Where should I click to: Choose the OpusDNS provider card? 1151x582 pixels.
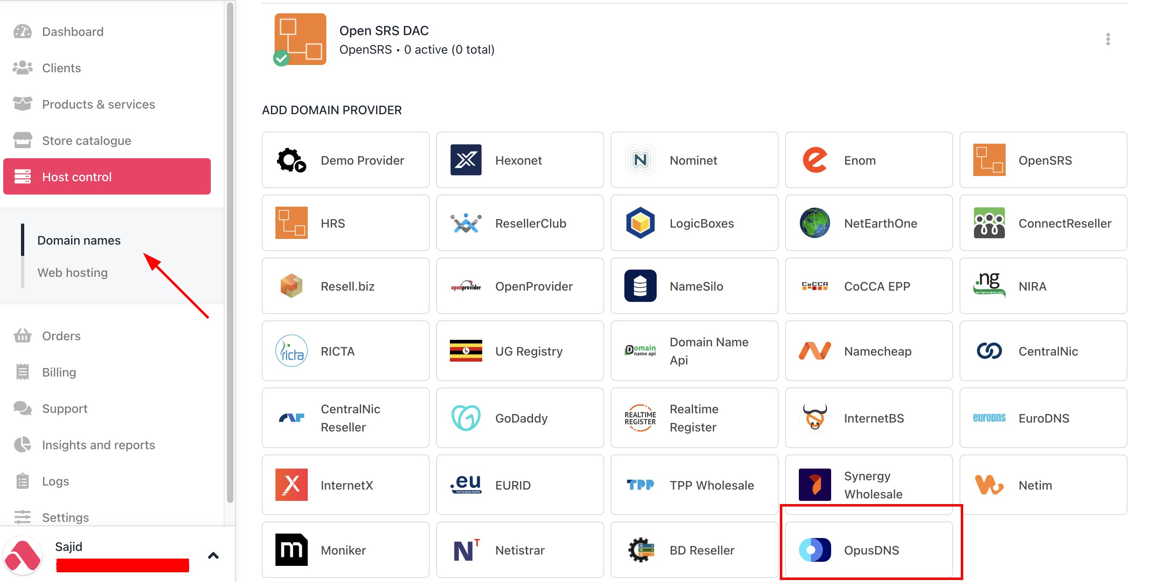(869, 549)
